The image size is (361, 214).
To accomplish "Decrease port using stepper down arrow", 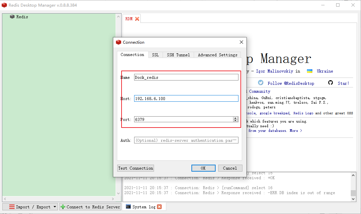I will coord(235,121).
